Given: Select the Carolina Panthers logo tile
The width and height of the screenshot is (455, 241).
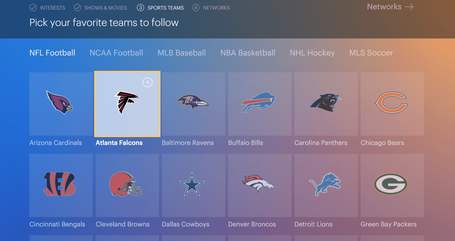Looking at the screenshot, I should 326,104.
